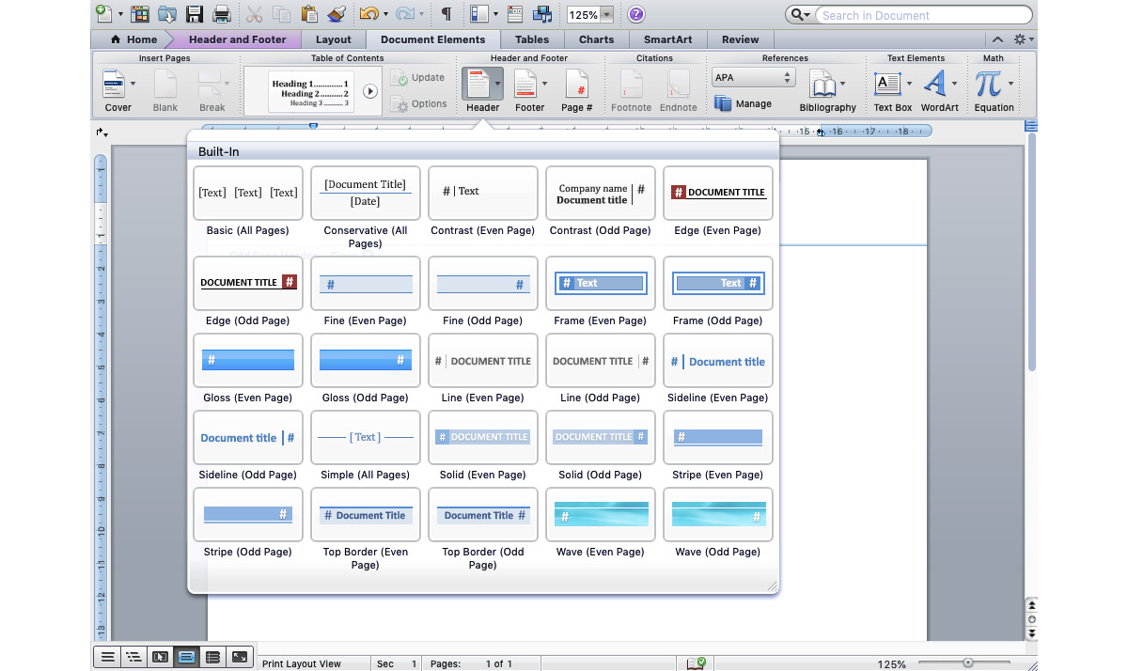Click the Print icon in toolbar
This screenshot has width=1128, height=671.
pyautogui.click(x=222, y=14)
